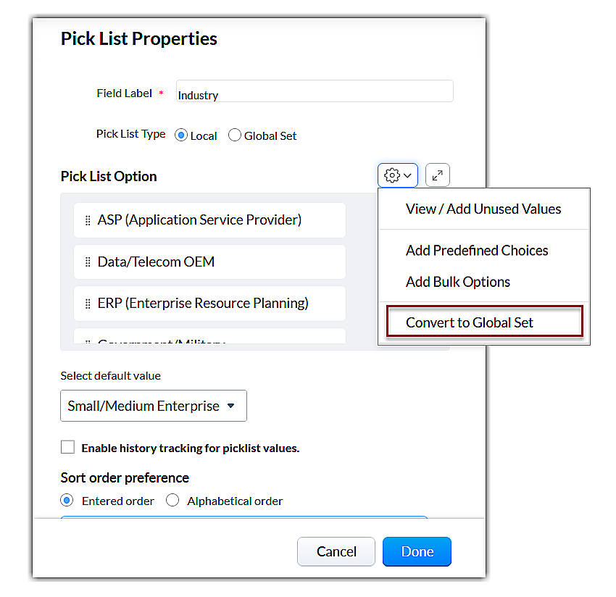Choose Entered order sort preference

(67, 500)
